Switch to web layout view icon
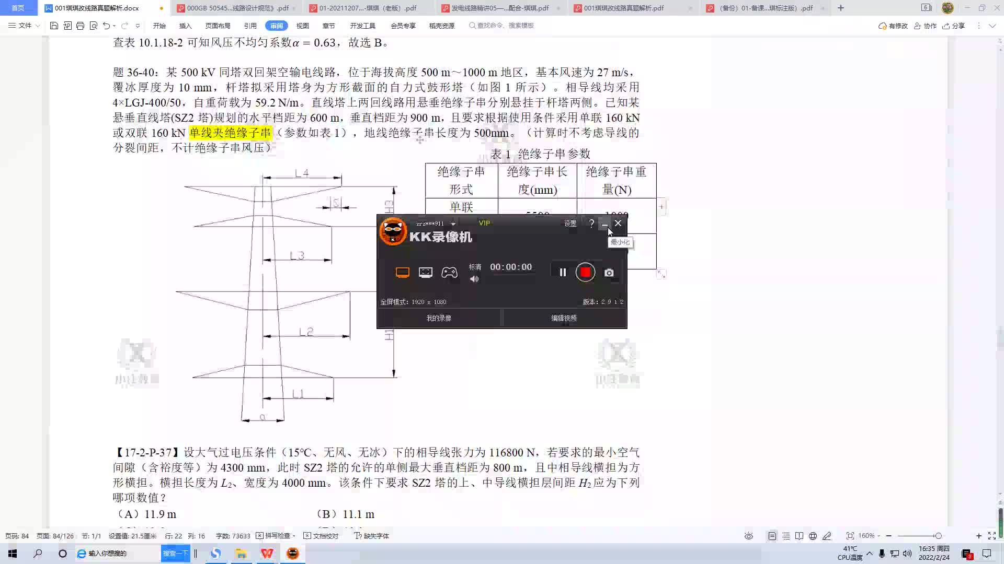 click(813, 536)
